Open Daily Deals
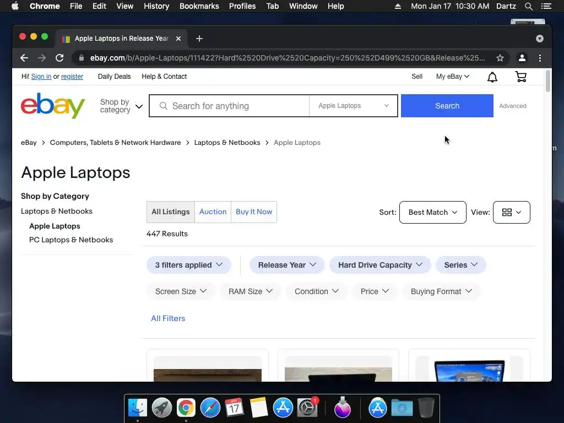This screenshot has width=564, height=423. tap(115, 77)
